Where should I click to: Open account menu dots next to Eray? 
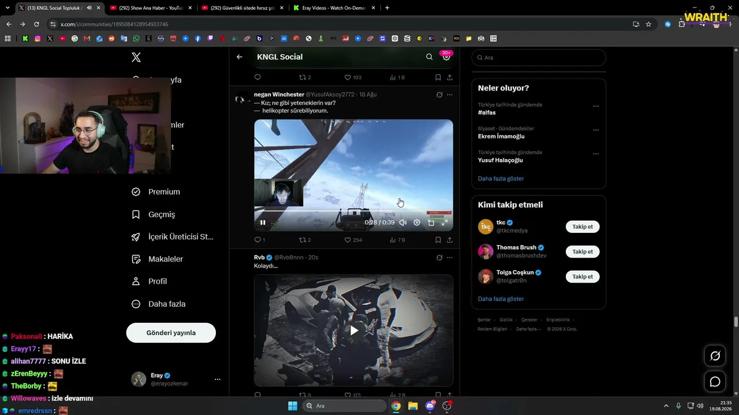pos(218,379)
